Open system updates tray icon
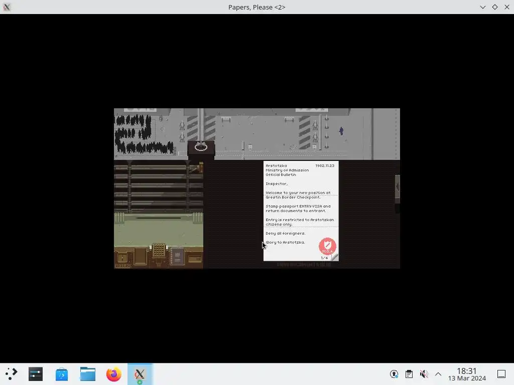 tap(394, 374)
